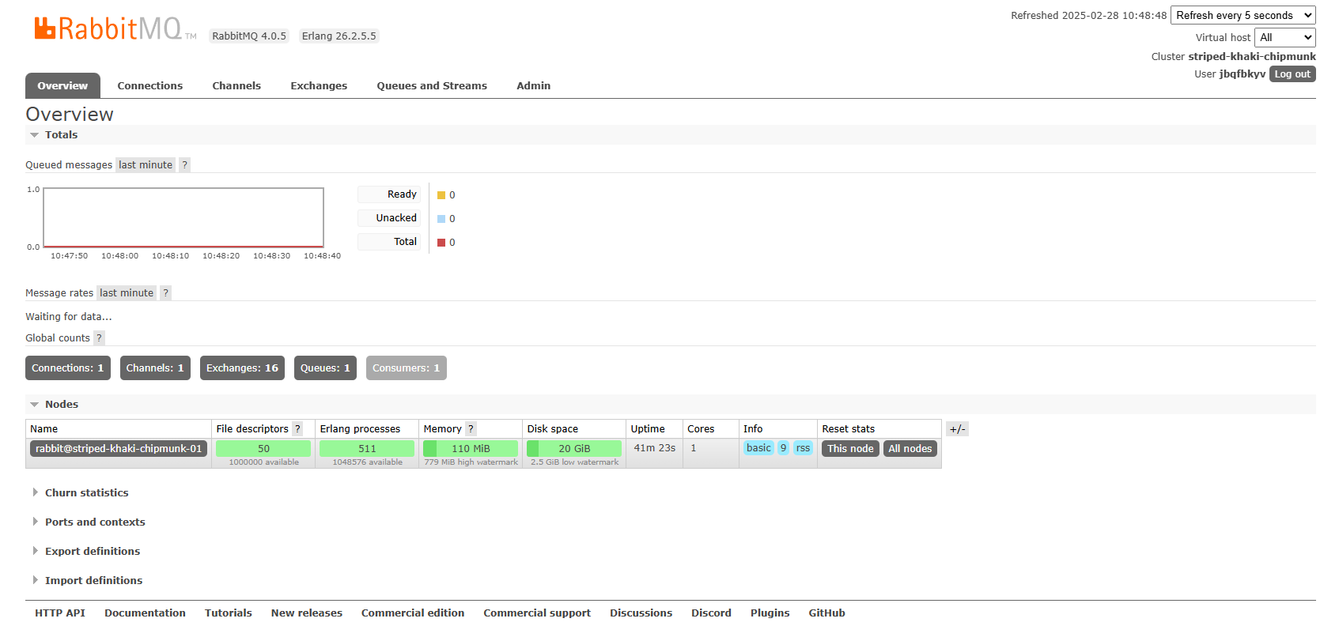The width and height of the screenshot is (1339, 641).
Task: Open help for Message rates
Action: point(165,292)
